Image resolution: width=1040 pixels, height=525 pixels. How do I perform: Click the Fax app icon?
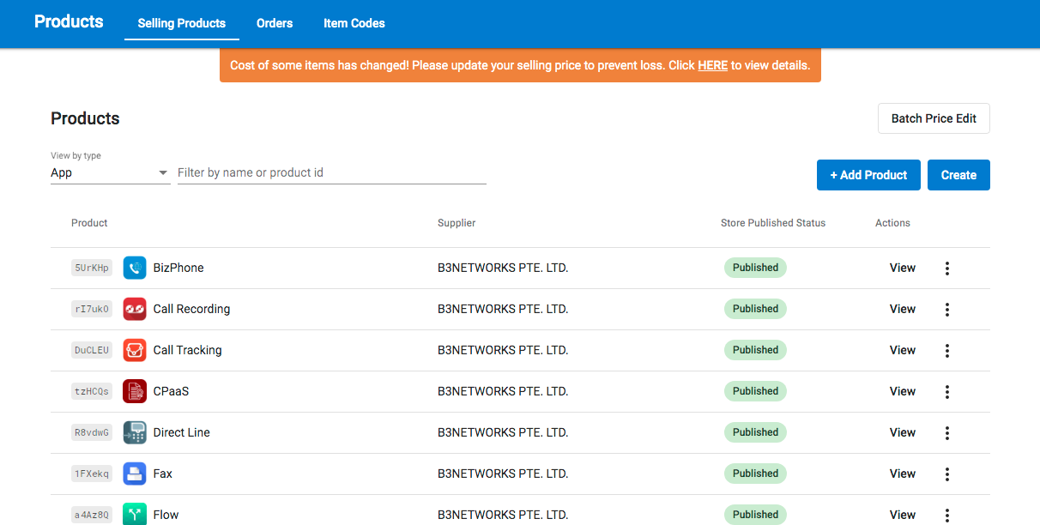click(135, 474)
